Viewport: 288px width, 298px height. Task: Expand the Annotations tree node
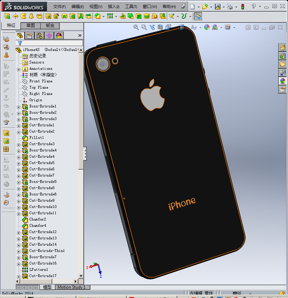tap(18, 69)
